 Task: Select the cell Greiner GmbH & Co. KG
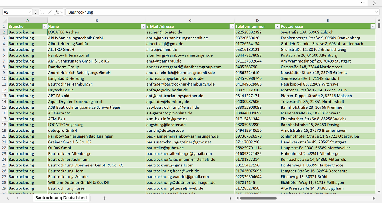click(97, 142)
